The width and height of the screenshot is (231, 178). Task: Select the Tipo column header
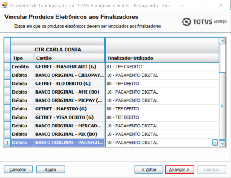[22, 58]
